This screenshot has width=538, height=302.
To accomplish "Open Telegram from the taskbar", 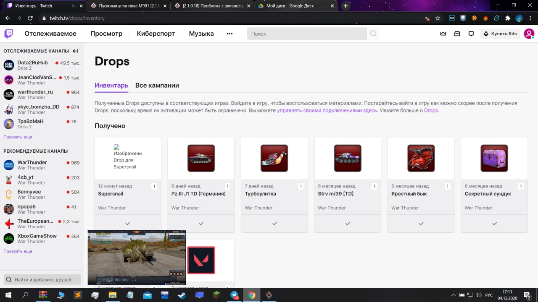I will point(235,295).
